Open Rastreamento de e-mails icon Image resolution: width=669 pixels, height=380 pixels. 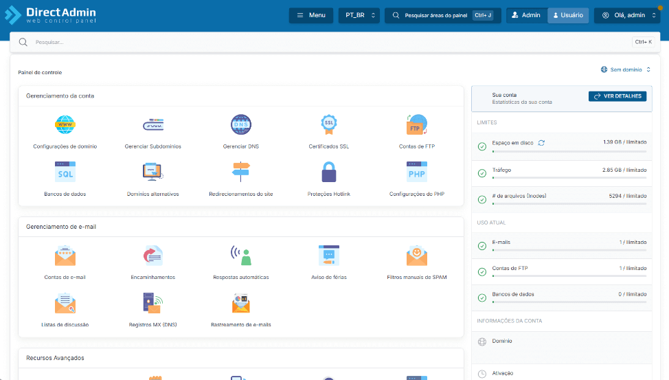tap(241, 302)
